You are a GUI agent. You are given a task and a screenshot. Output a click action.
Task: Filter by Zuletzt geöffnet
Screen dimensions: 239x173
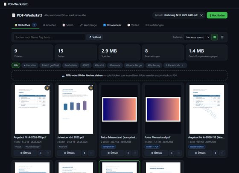(50, 66)
